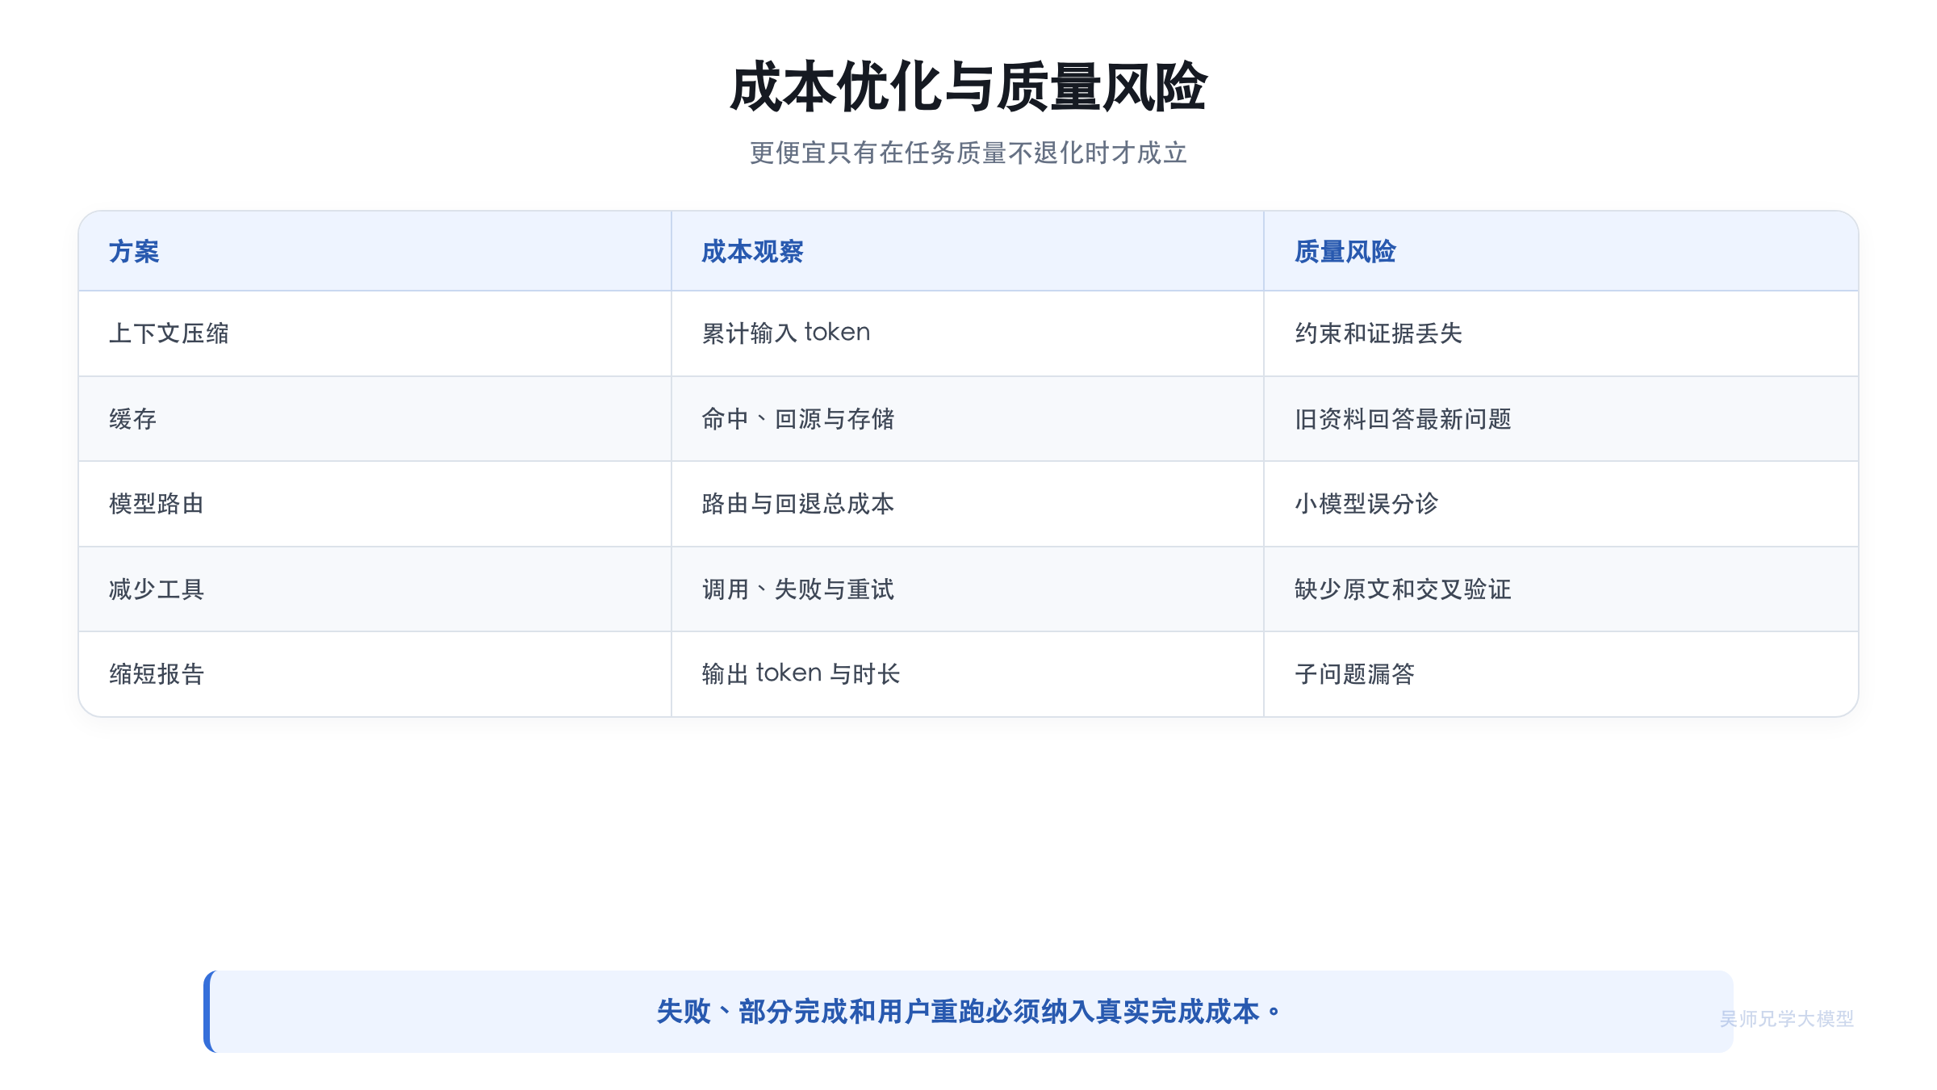Click the cell 路由与回退总成本

[x=967, y=504]
